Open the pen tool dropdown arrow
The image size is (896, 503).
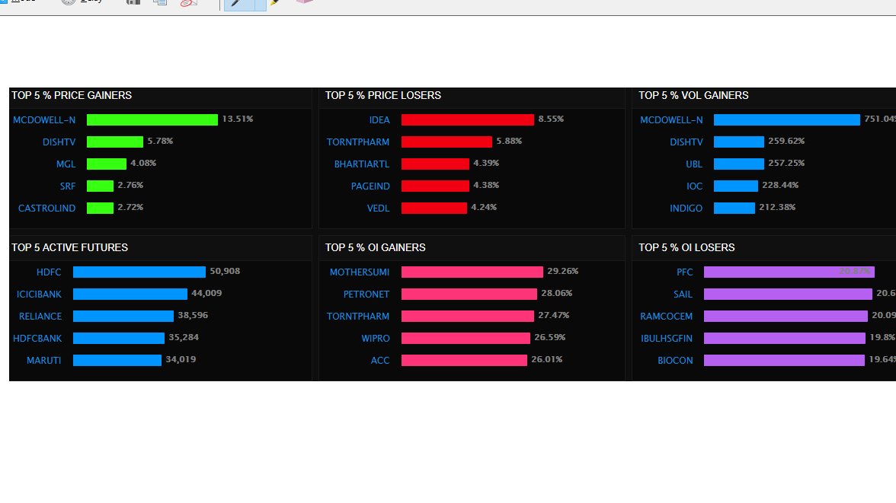tap(260, 5)
